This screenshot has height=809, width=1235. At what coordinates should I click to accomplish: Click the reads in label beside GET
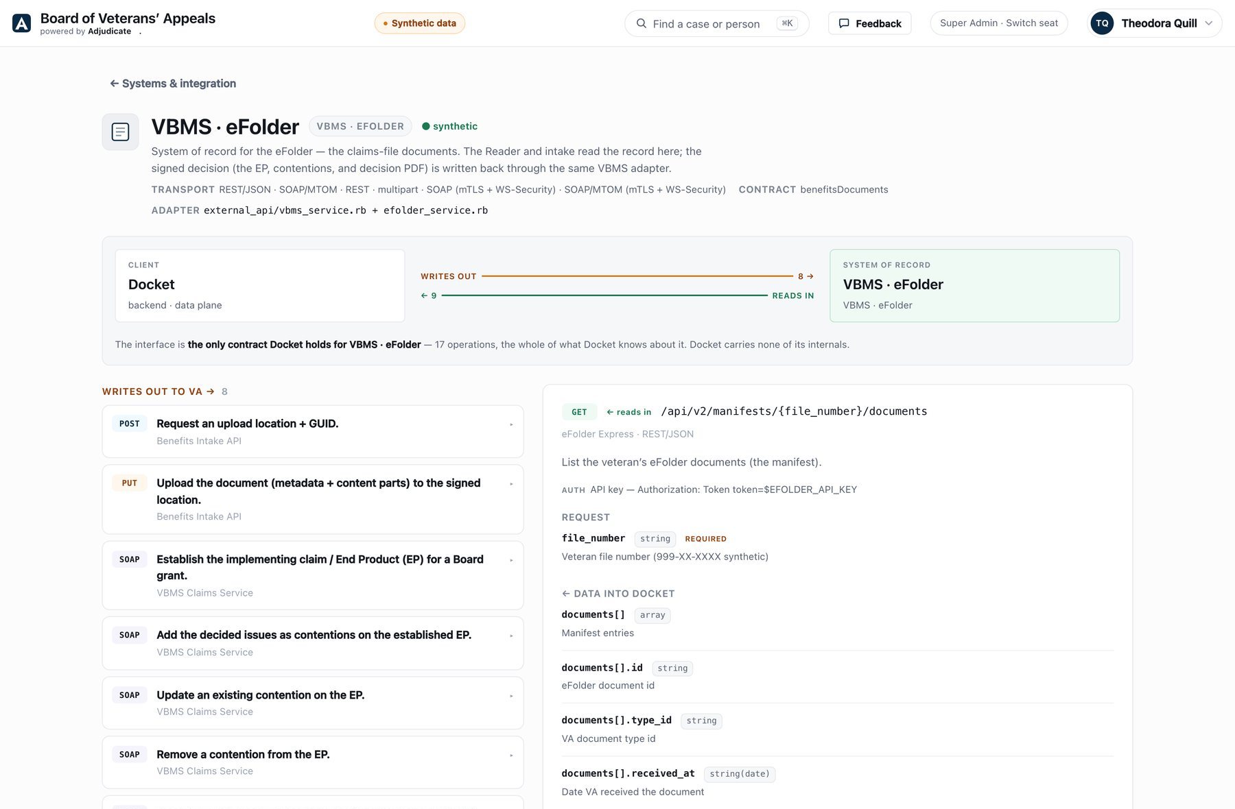point(628,412)
